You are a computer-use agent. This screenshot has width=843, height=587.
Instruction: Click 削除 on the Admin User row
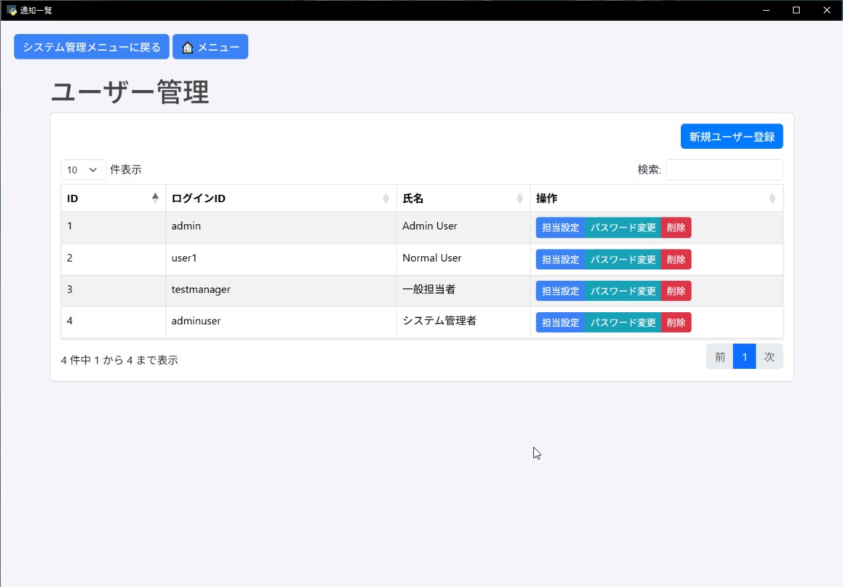pos(676,227)
